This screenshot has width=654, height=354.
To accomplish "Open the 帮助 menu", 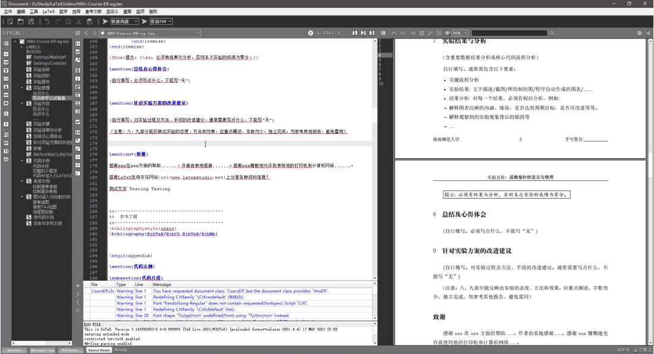I will click(x=153, y=11).
